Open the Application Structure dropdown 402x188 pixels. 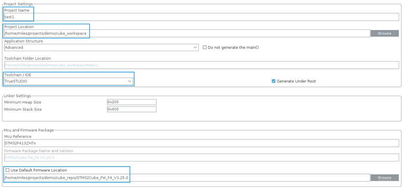coord(101,48)
